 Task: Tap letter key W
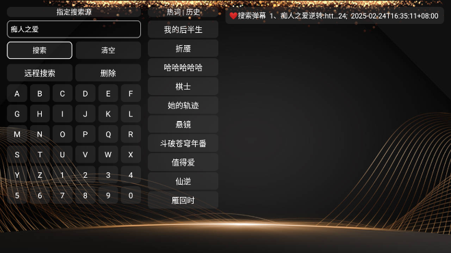pos(108,155)
